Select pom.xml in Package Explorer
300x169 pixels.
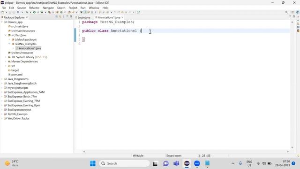17,75
